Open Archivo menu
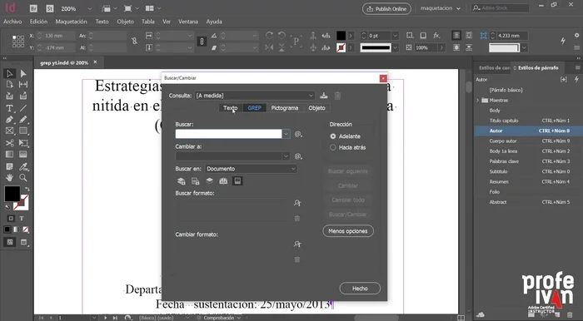The width and height of the screenshot is (583, 321). [x=12, y=22]
